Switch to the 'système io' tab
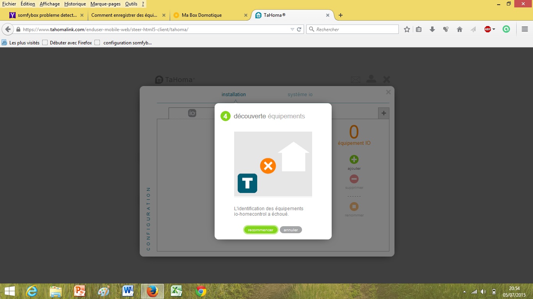Screen dimensions: 533x299 (300, 95)
